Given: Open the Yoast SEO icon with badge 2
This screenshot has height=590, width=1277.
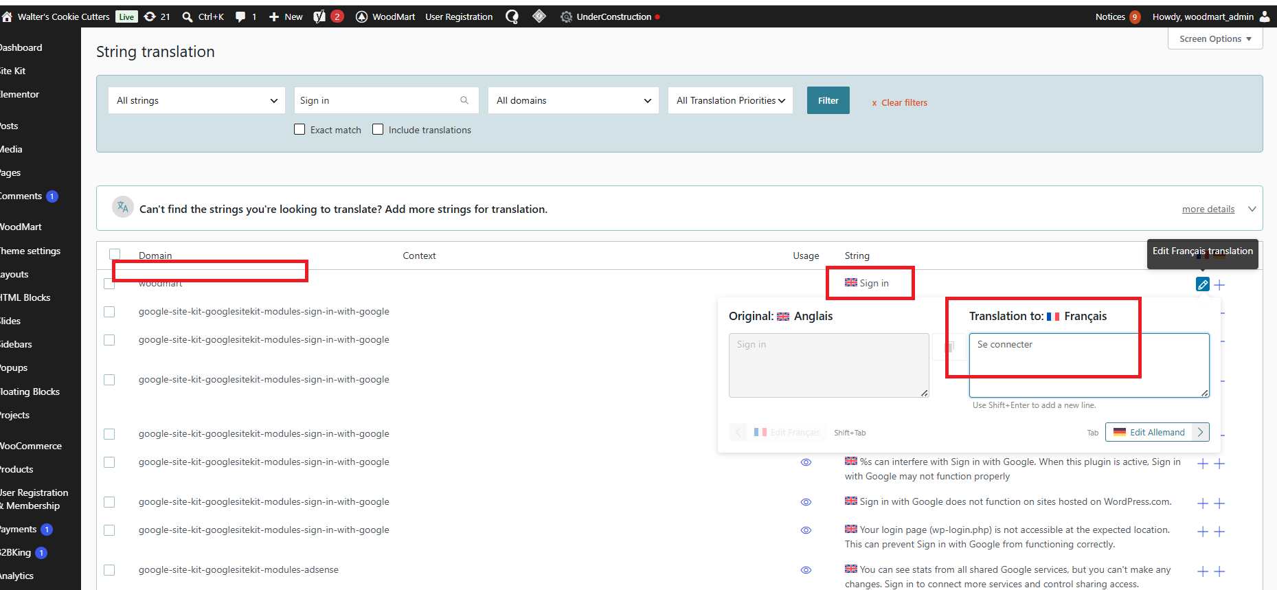Looking at the screenshot, I should [x=319, y=16].
